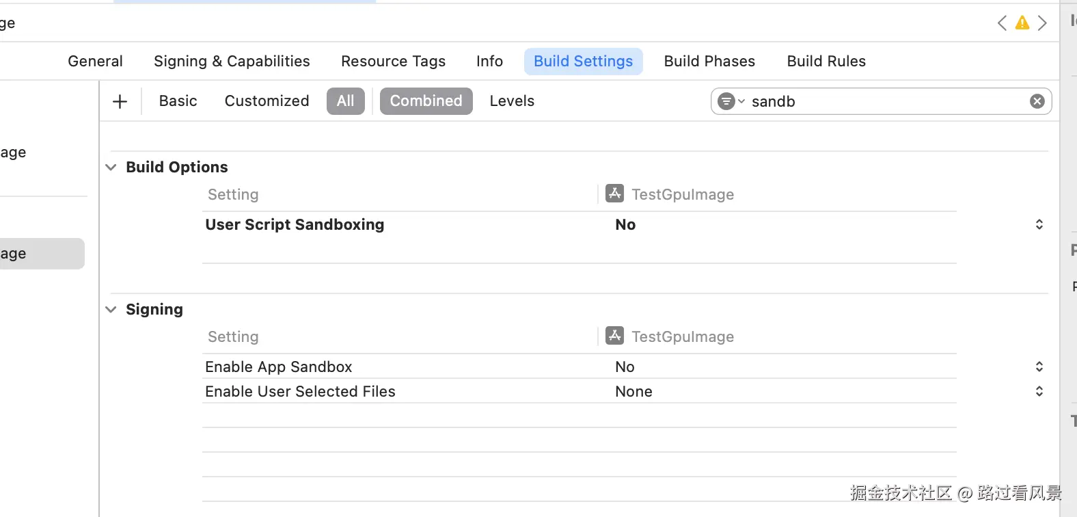1077x517 pixels.
Task: Open the Signing & Capabilities tab
Action: [x=232, y=62]
